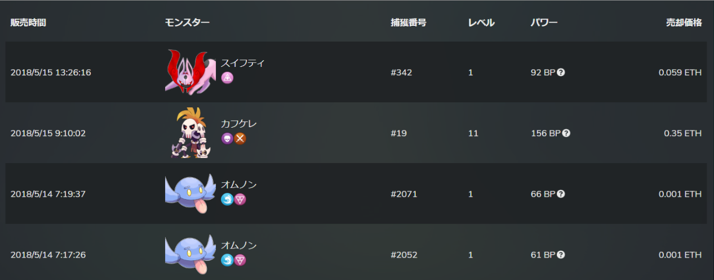714x280 pixels.
Task: Open the help icon next to 92 BP
Action: pos(561,73)
